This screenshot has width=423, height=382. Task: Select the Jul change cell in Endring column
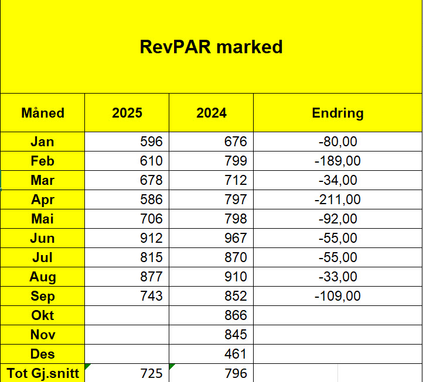[x=337, y=257]
